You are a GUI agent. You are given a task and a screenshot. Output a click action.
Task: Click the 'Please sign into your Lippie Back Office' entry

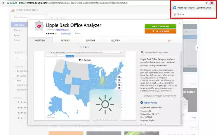(194, 8)
